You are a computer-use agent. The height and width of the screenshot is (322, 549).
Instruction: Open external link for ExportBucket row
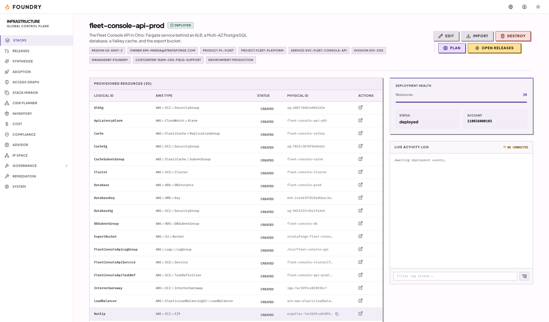pos(361,237)
